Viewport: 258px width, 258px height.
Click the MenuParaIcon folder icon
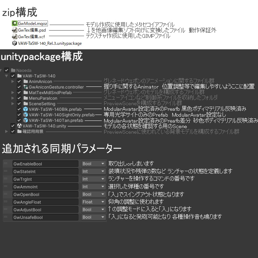click(x=26, y=98)
